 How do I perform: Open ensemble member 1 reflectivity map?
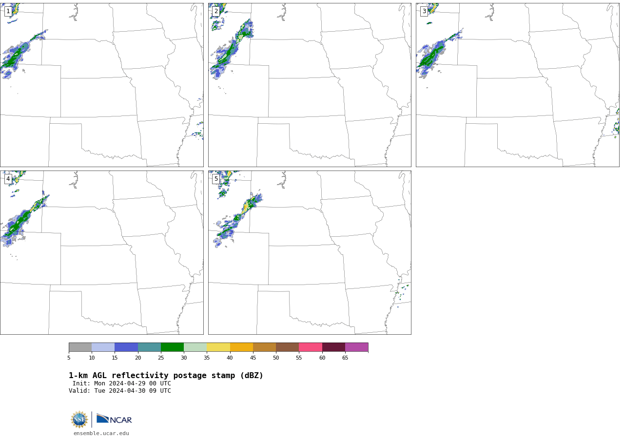[x=102, y=85]
